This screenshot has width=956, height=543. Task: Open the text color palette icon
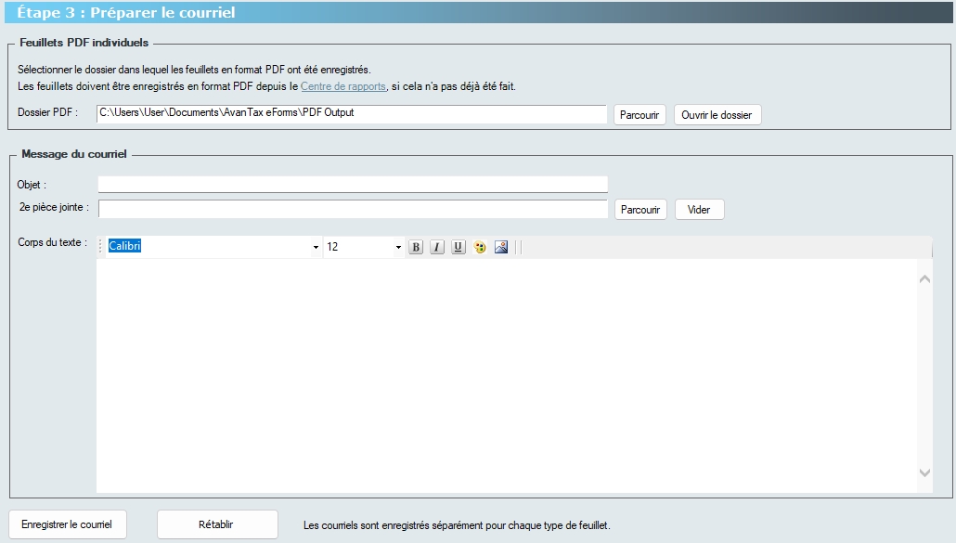pyautogui.click(x=480, y=247)
